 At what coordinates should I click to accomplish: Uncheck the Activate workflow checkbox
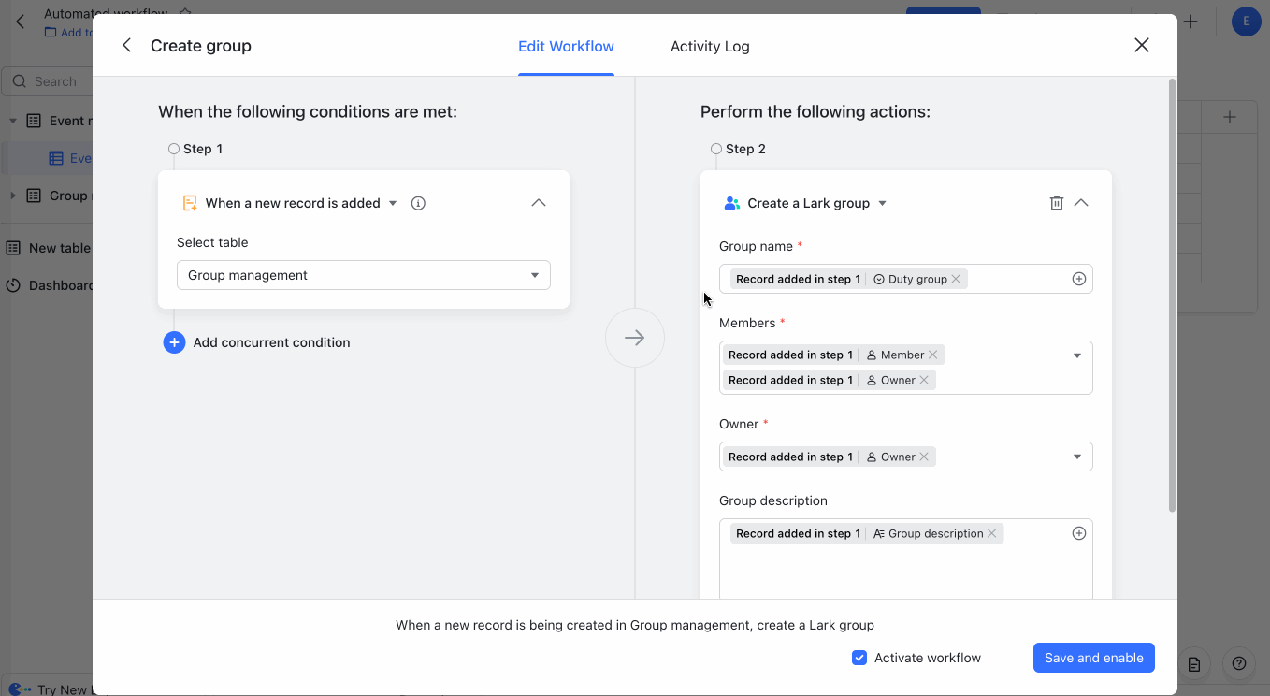tap(859, 658)
